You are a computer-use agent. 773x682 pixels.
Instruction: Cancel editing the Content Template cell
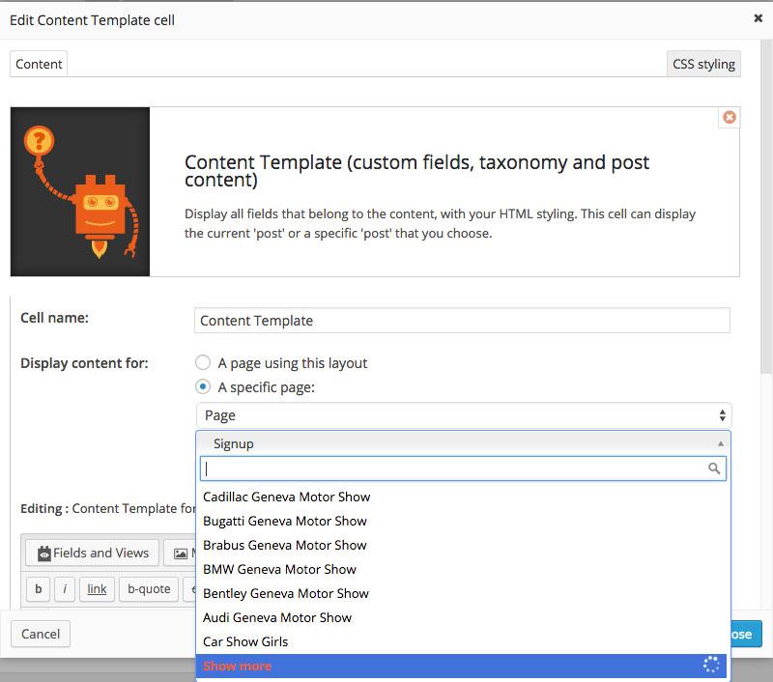(40, 634)
